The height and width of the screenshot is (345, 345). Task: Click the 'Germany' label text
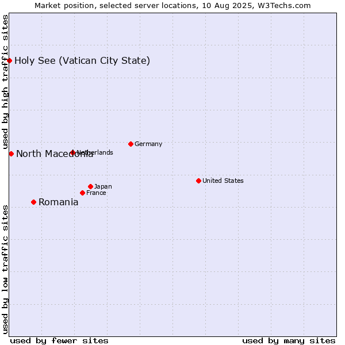coord(148,144)
